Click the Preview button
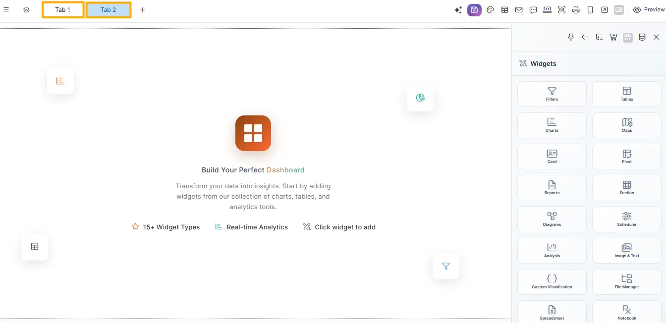This screenshot has height=323, width=666. [649, 10]
